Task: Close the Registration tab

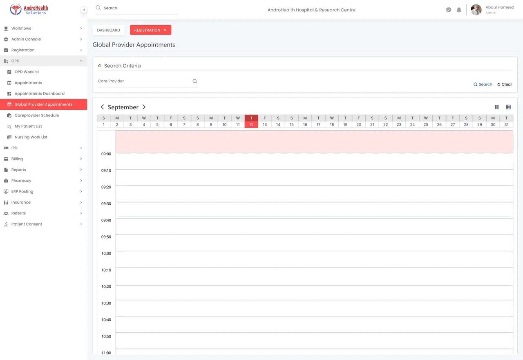Action: [x=165, y=30]
